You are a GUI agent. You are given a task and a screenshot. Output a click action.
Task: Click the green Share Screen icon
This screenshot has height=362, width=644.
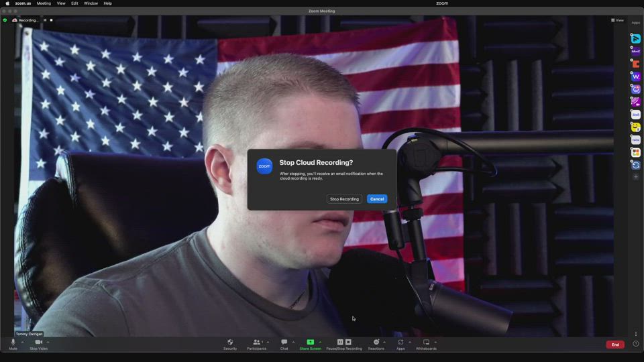tap(310, 343)
